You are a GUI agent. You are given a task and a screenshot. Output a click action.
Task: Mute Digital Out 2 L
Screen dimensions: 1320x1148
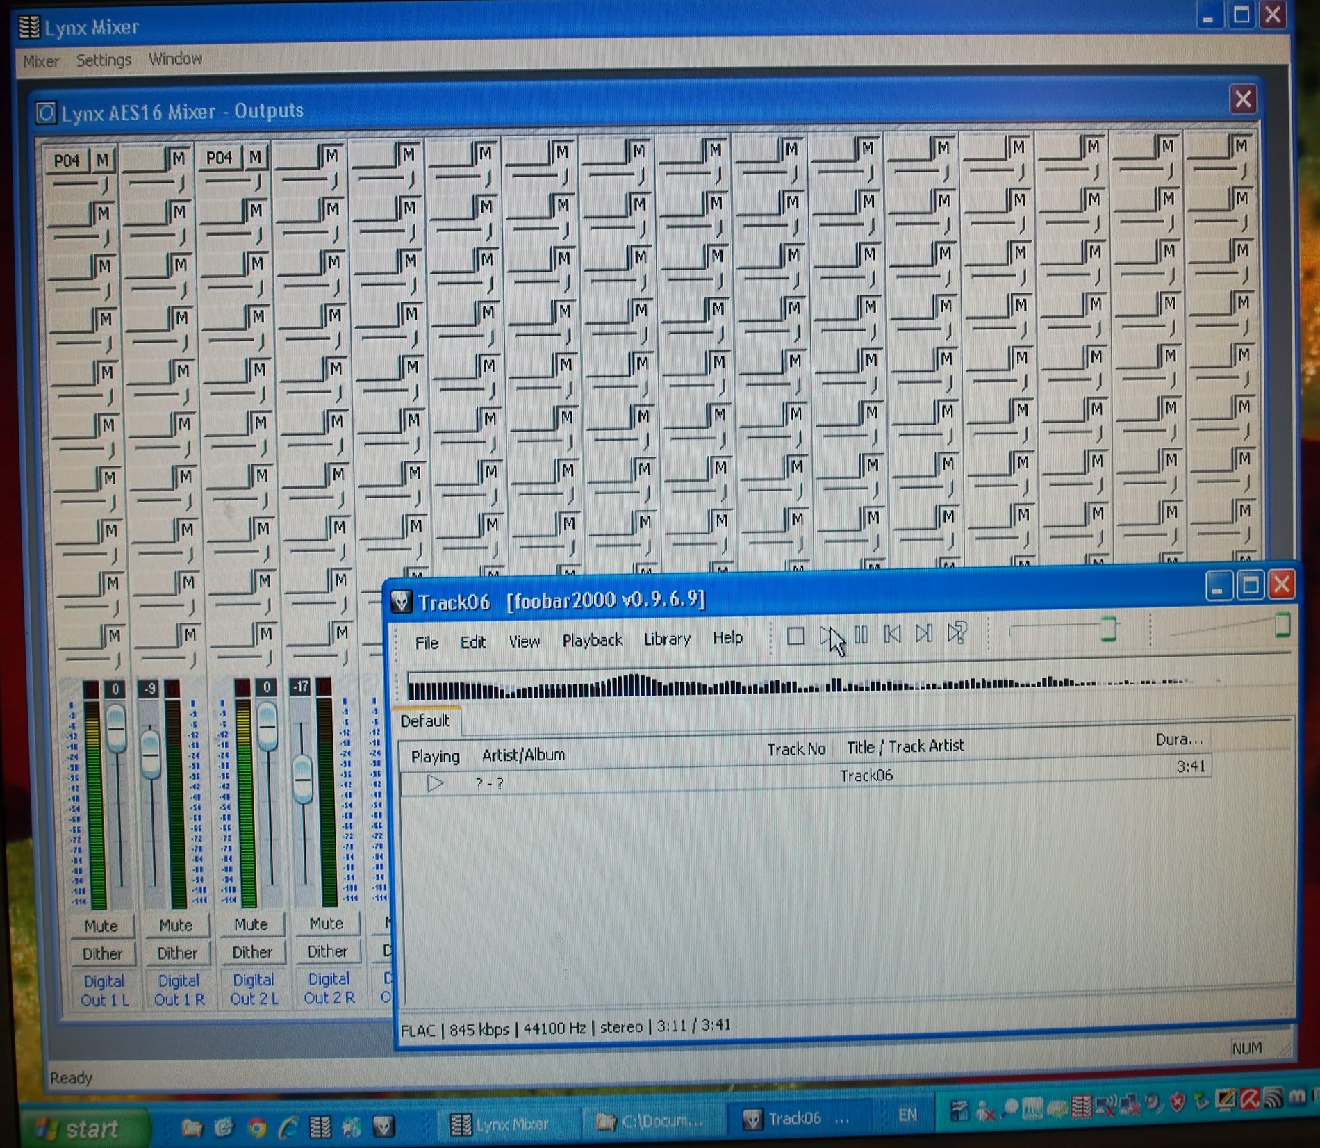coord(251,925)
